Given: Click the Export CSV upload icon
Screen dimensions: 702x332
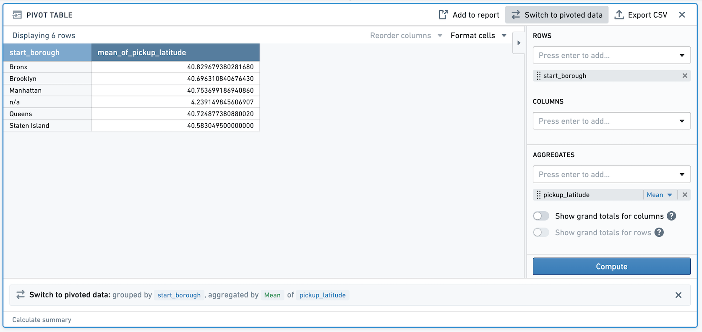Looking at the screenshot, I should click(x=619, y=15).
